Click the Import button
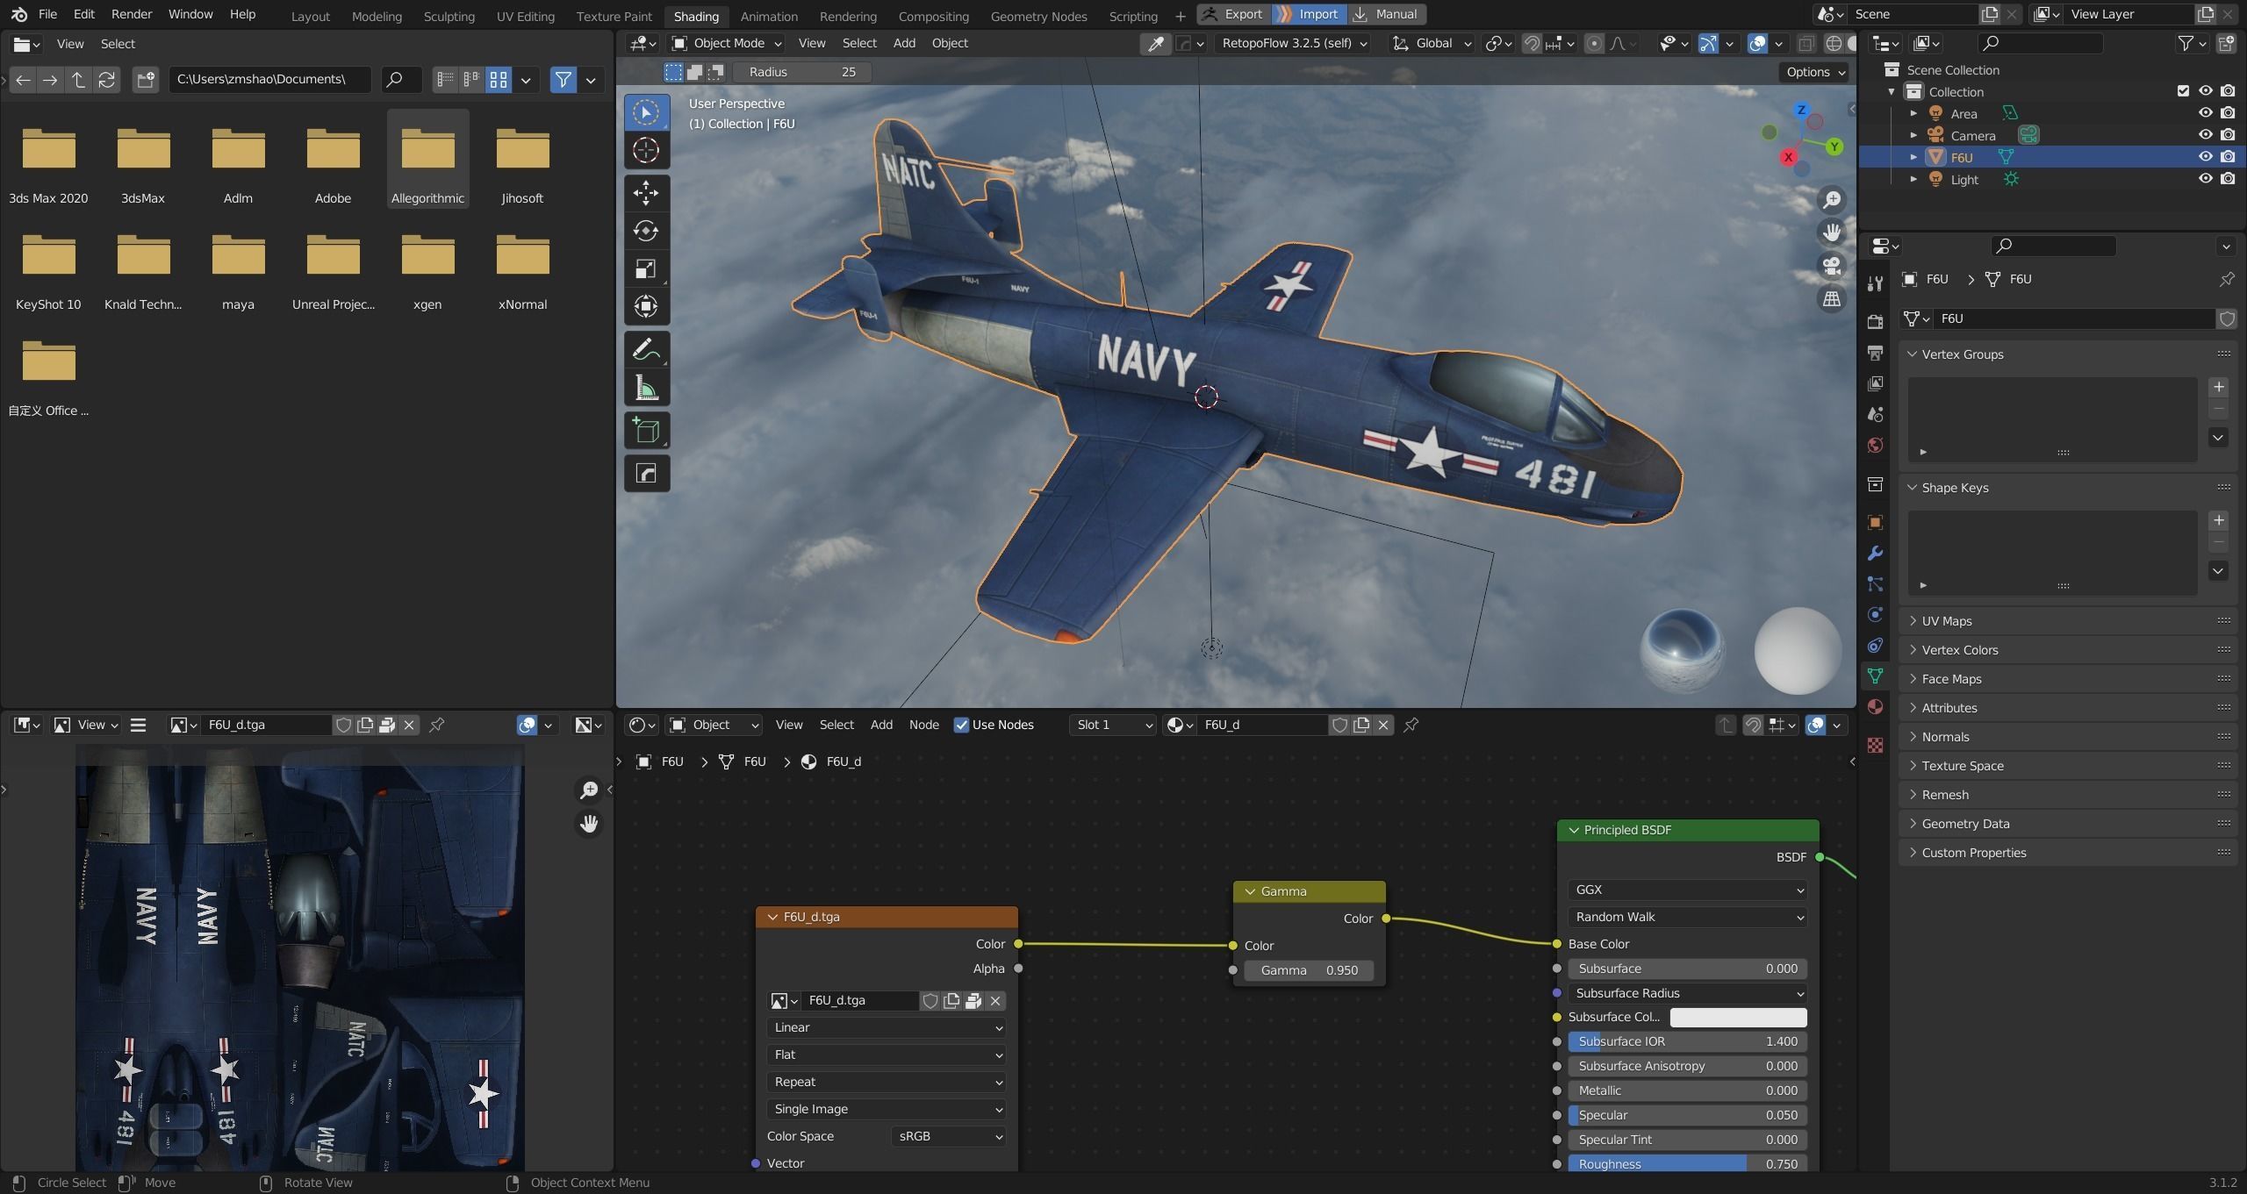 1317,14
